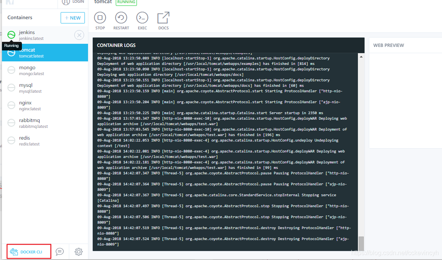Viewport: 442px width, 260px height.
Task: Click the WEB PREVIEW panel header
Action: 388,45
